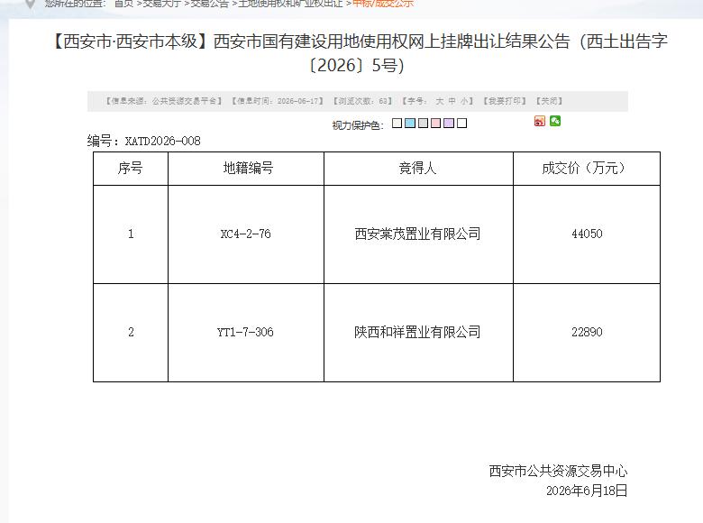Set font size to 中 (medium)
Image resolution: width=703 pixels, height=523 pixels.
[x=452, y=101]
